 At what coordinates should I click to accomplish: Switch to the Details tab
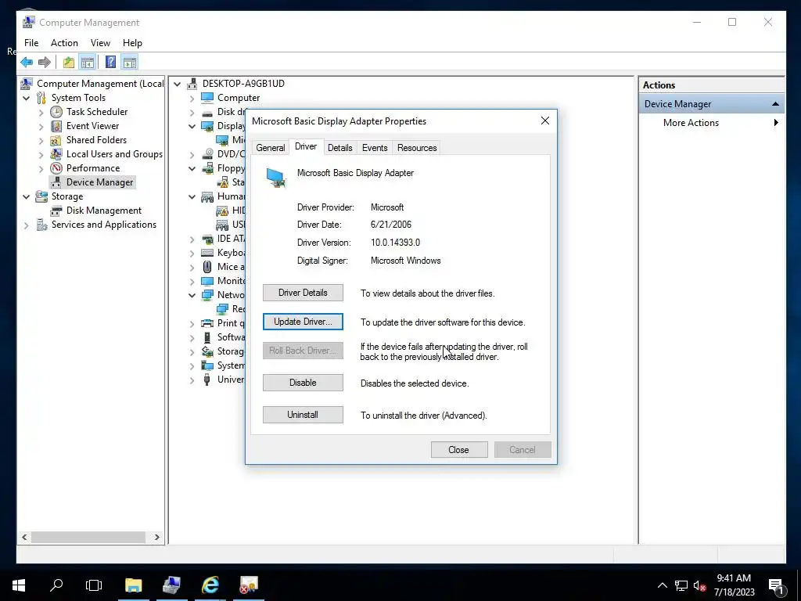pyautogui.click(x=339, y=148)
